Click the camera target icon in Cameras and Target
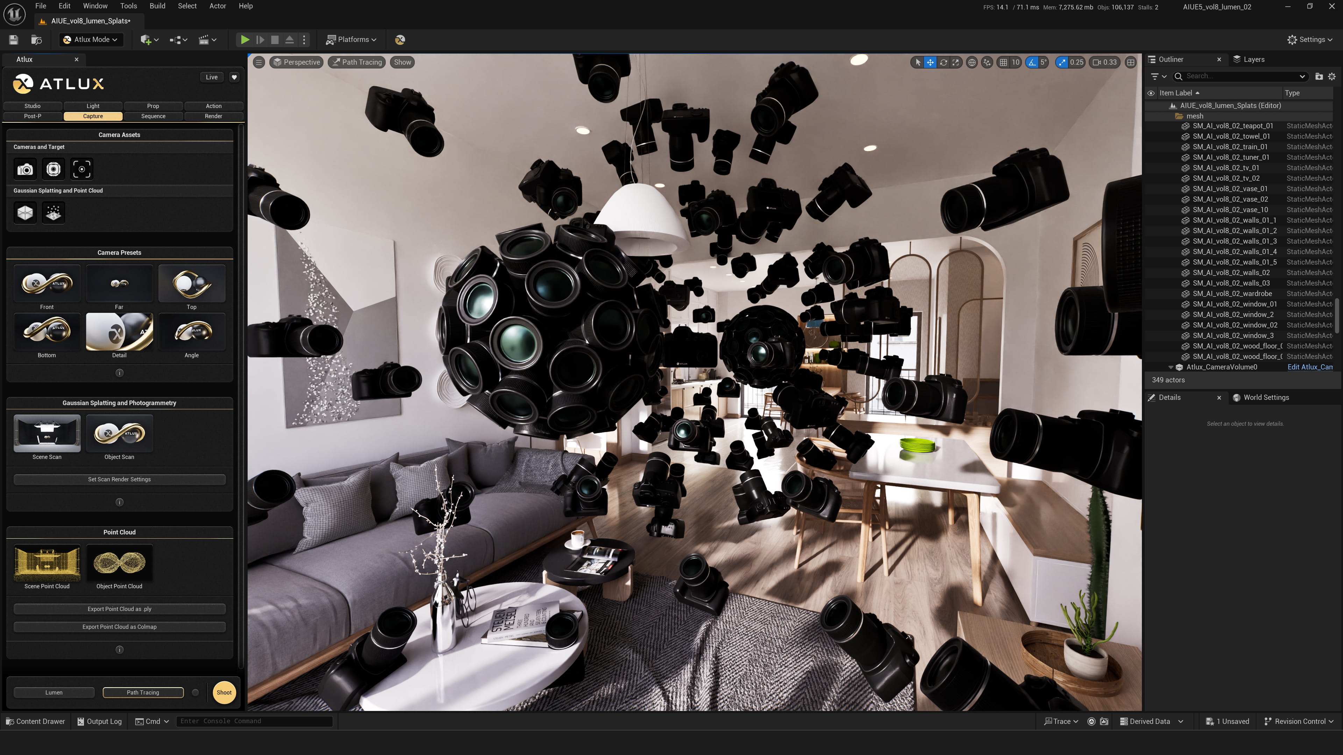1343x755 pixels. click(x=82, y=169)
